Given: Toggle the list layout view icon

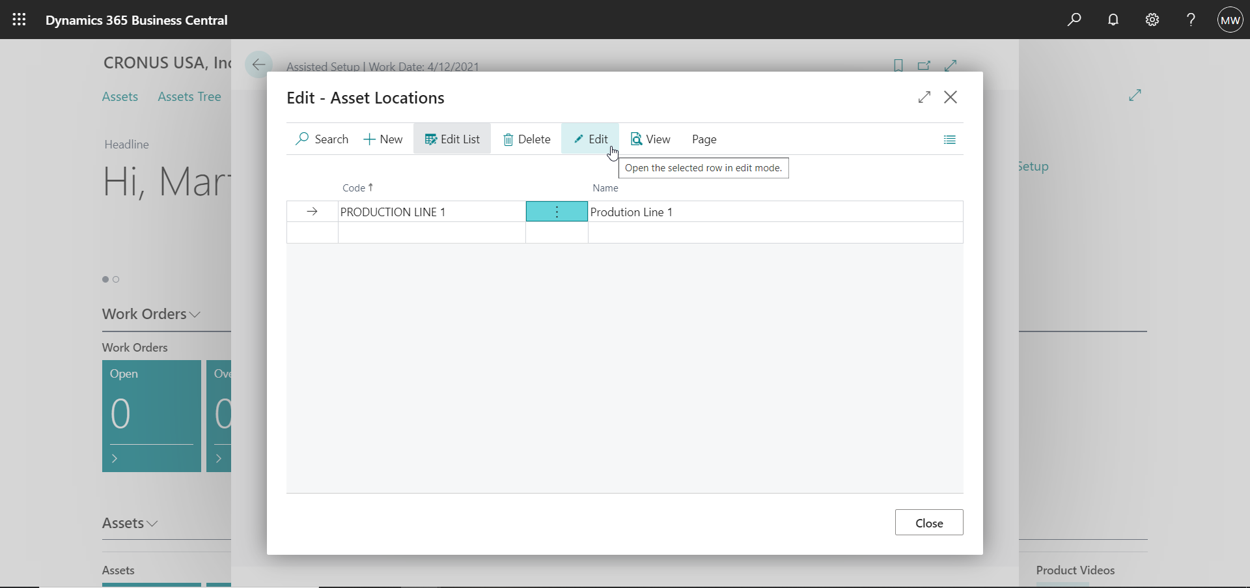Looking at the screenshot, I should (950, 139).
